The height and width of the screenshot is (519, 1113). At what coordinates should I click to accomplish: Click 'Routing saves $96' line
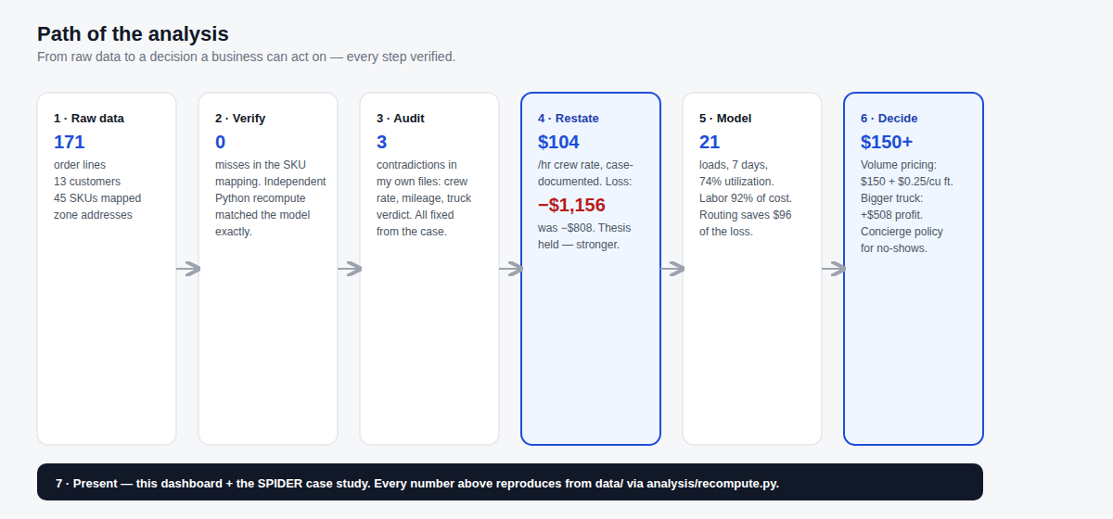[746, 215]
